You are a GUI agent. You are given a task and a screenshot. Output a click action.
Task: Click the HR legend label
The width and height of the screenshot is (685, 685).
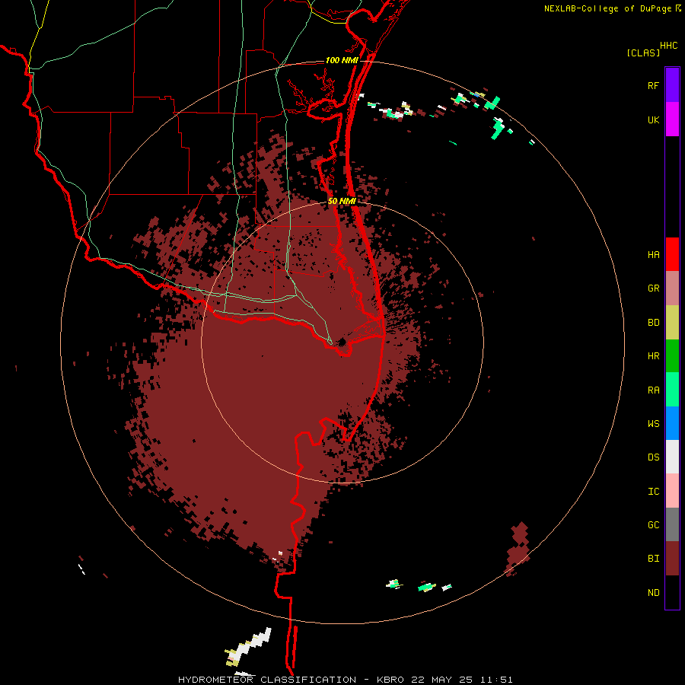[653, 356]
